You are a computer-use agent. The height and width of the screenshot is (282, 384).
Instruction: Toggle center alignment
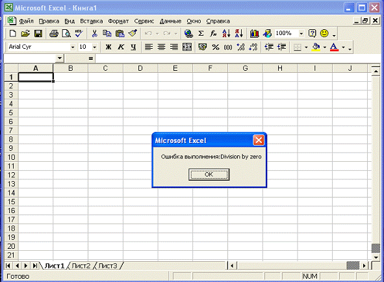click(161, 47)
